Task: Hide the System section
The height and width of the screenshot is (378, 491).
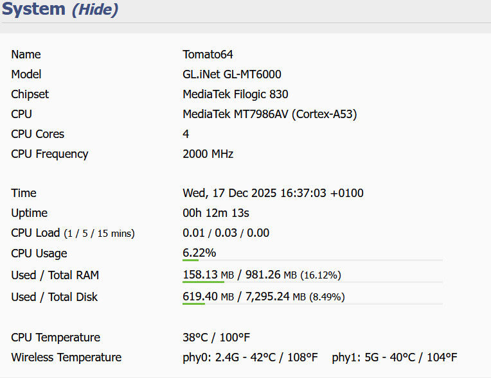Action: [x=95, y=10]
